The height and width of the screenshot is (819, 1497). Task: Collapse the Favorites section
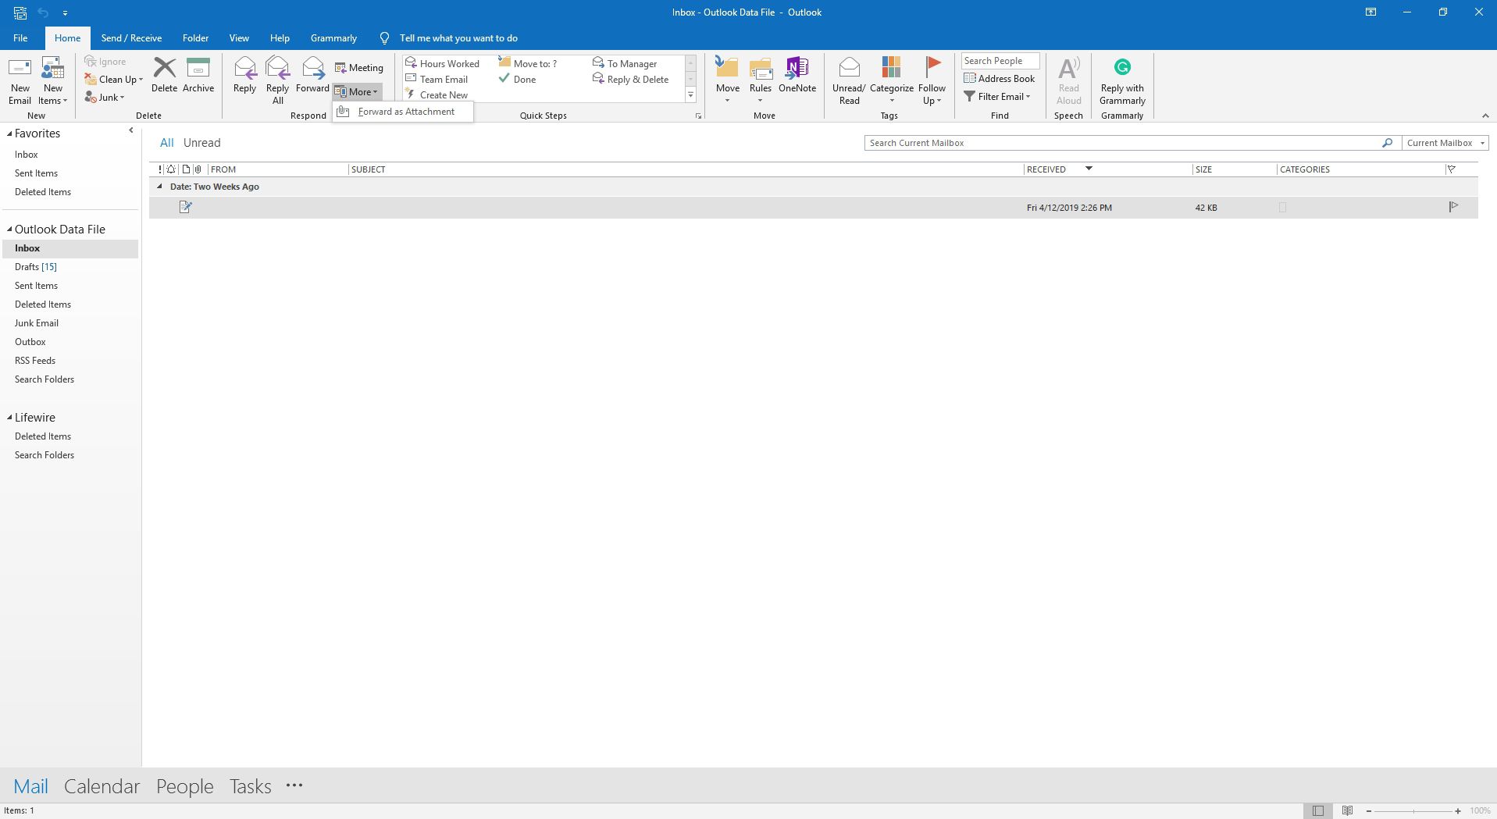pos(9,134)
